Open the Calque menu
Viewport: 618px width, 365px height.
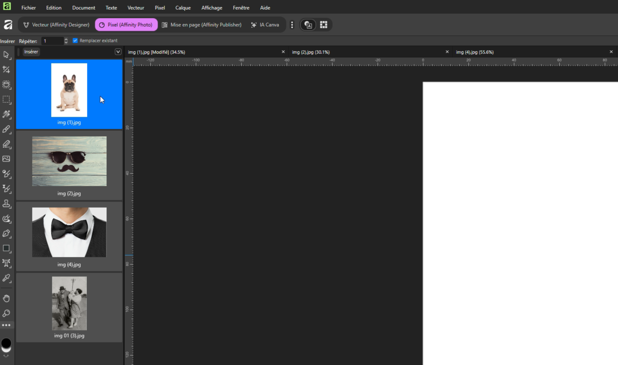[183, 8]
